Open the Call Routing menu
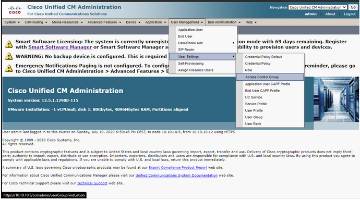 36,22
